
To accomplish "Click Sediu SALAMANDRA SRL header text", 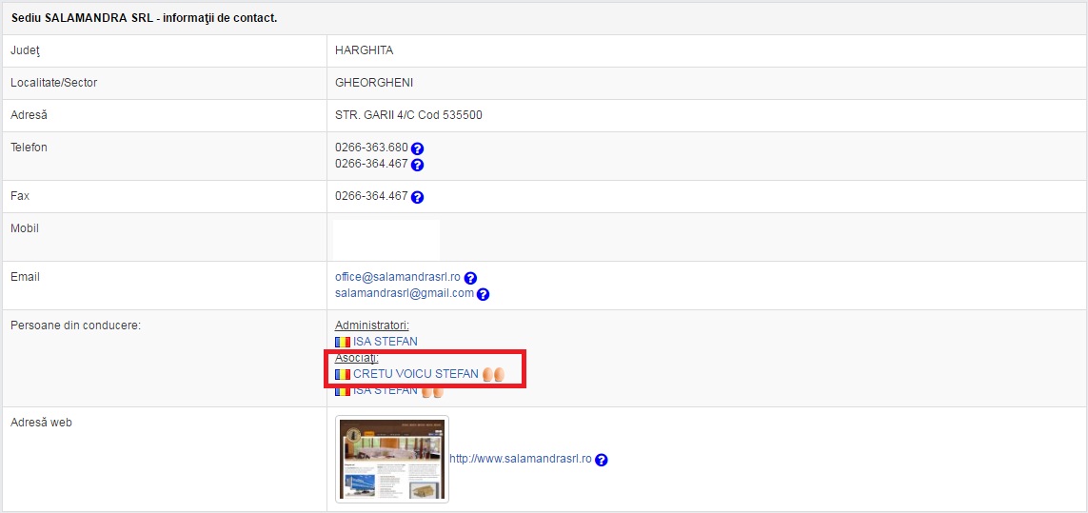I will [x=145, y=18].
